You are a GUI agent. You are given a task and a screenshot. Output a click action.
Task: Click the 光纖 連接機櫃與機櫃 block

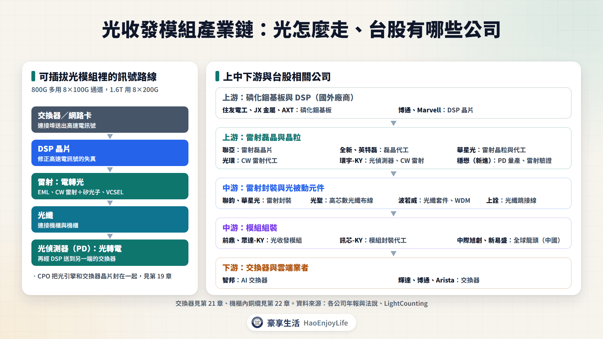pyautogui.click(x=110, y=219)
